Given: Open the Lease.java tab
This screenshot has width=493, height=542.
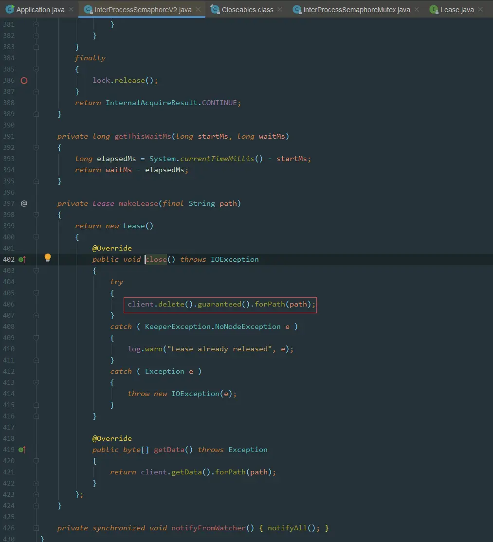Looking at the screenshot, I should [x=457, y=10].
